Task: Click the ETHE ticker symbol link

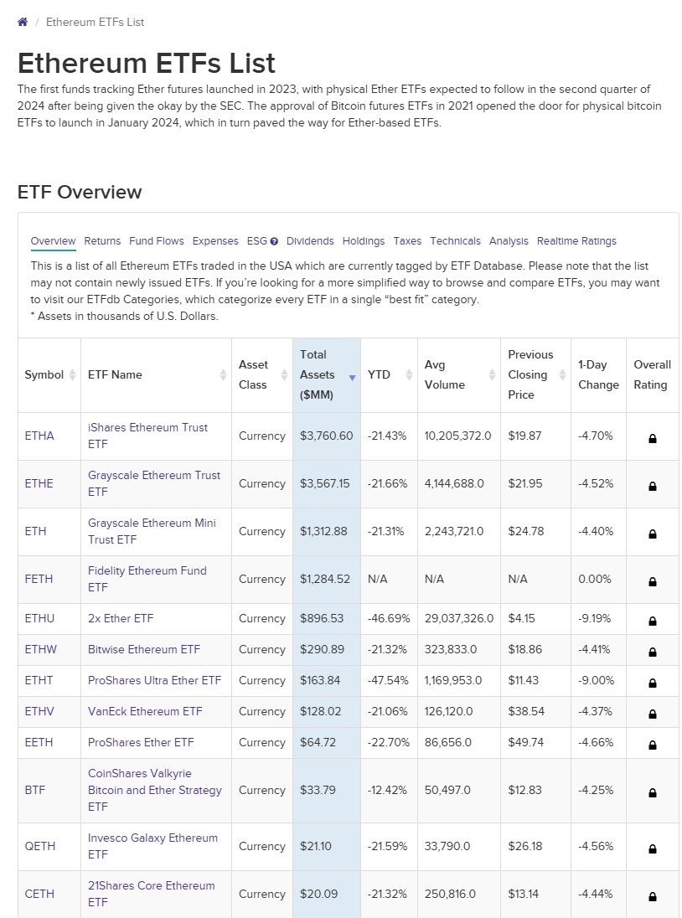Action: (39, 484)
